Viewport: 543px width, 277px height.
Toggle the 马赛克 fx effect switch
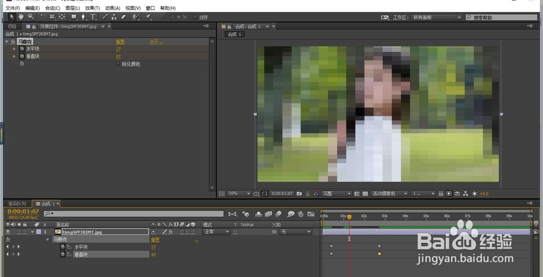coord(13,42)
